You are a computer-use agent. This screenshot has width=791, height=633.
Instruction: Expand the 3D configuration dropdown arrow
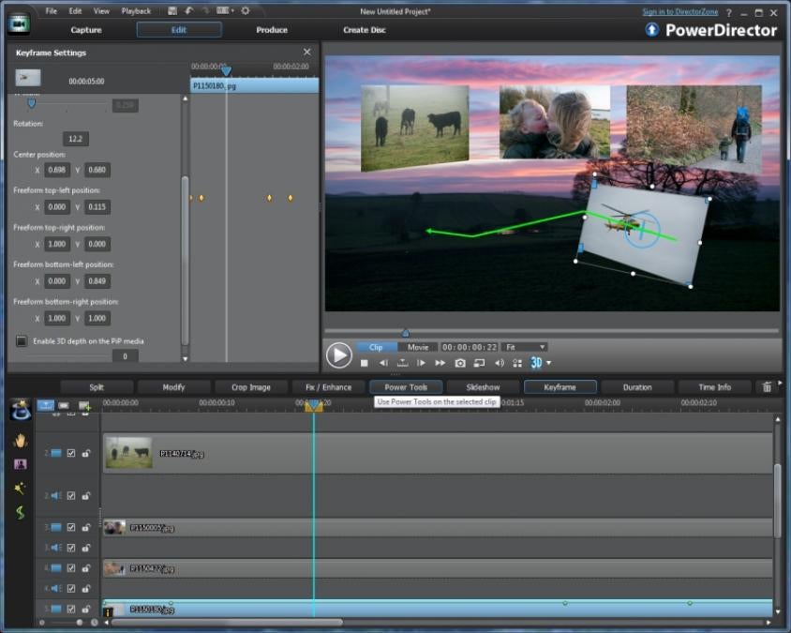[x=549, y=363]
